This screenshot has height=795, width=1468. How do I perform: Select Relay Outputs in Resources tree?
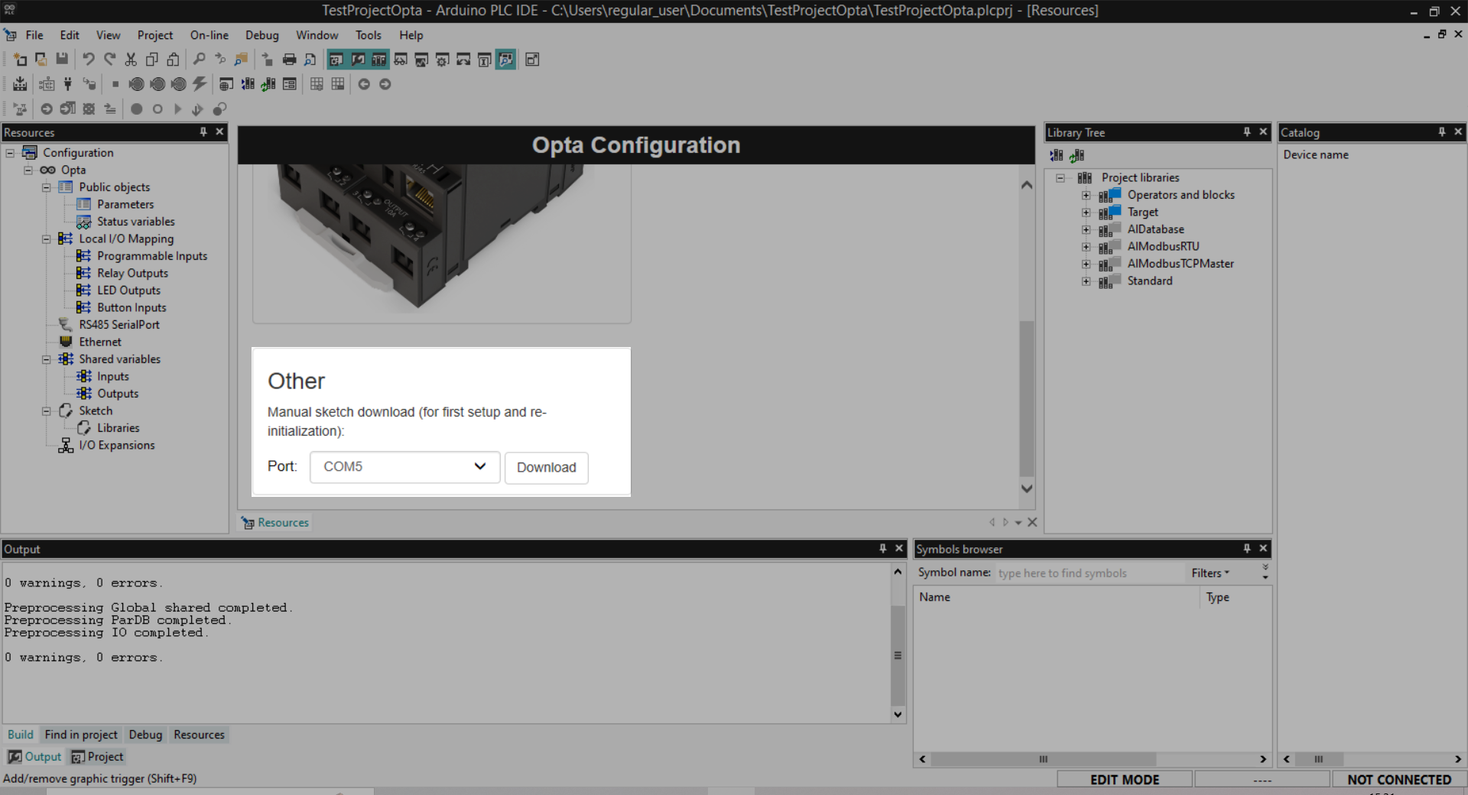tap(132, 273)
